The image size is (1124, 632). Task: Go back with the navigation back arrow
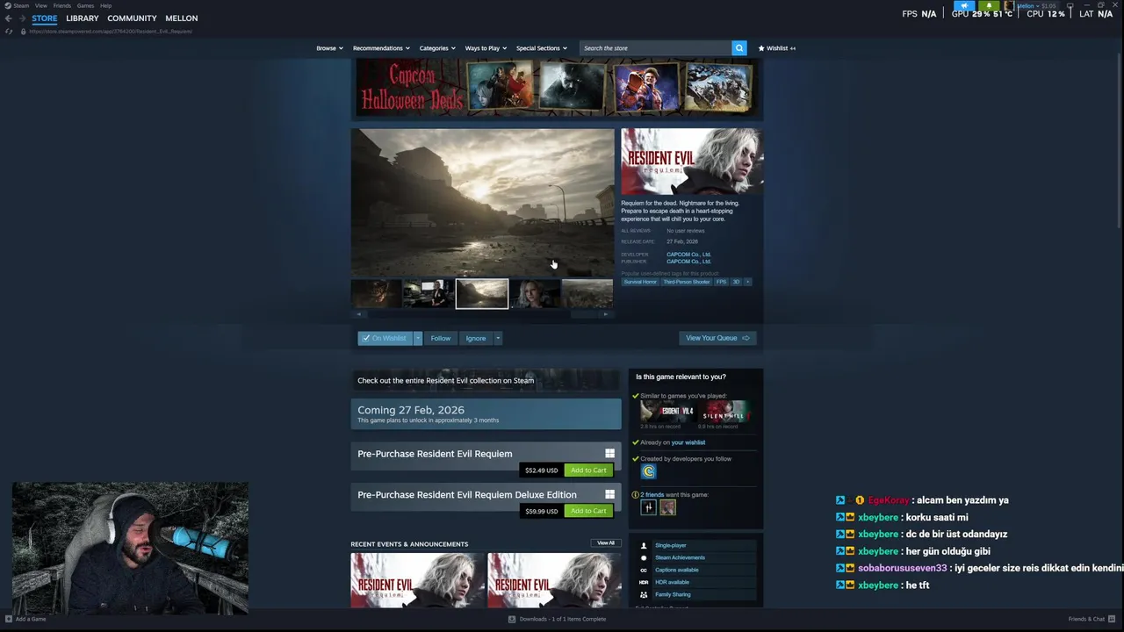point(9,18)
